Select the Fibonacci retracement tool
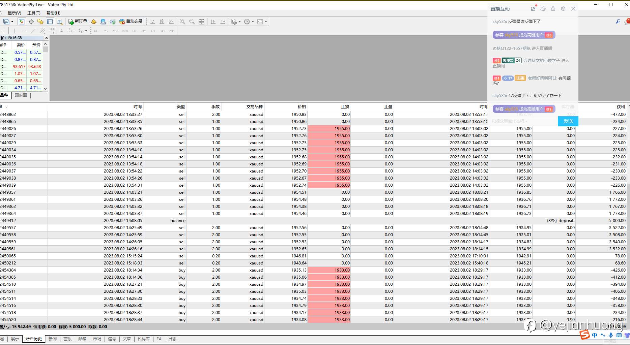The image size is (630, 345). click(52, 31)
